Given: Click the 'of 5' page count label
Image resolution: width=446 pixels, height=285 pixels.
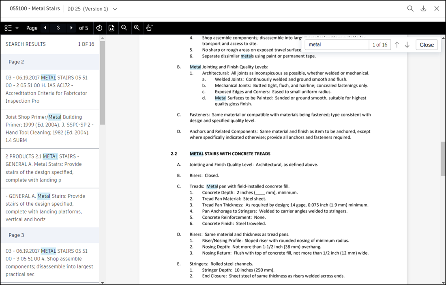Looking at the screenshot, I should point(84,28).
